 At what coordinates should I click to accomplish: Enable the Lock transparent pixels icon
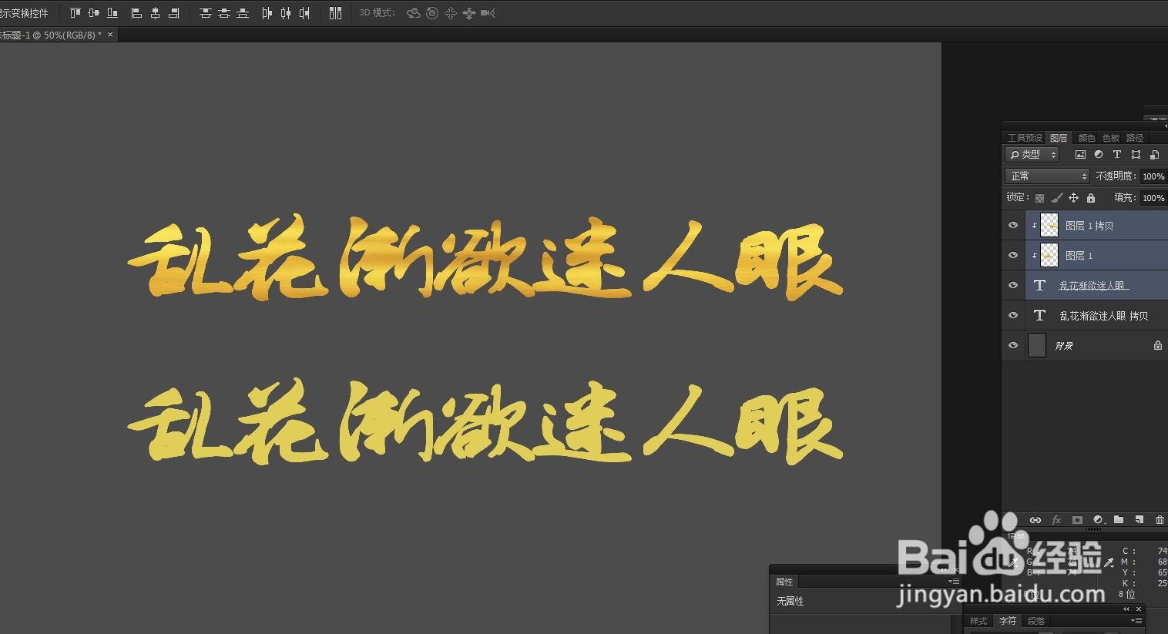[x=1040, y=197]
